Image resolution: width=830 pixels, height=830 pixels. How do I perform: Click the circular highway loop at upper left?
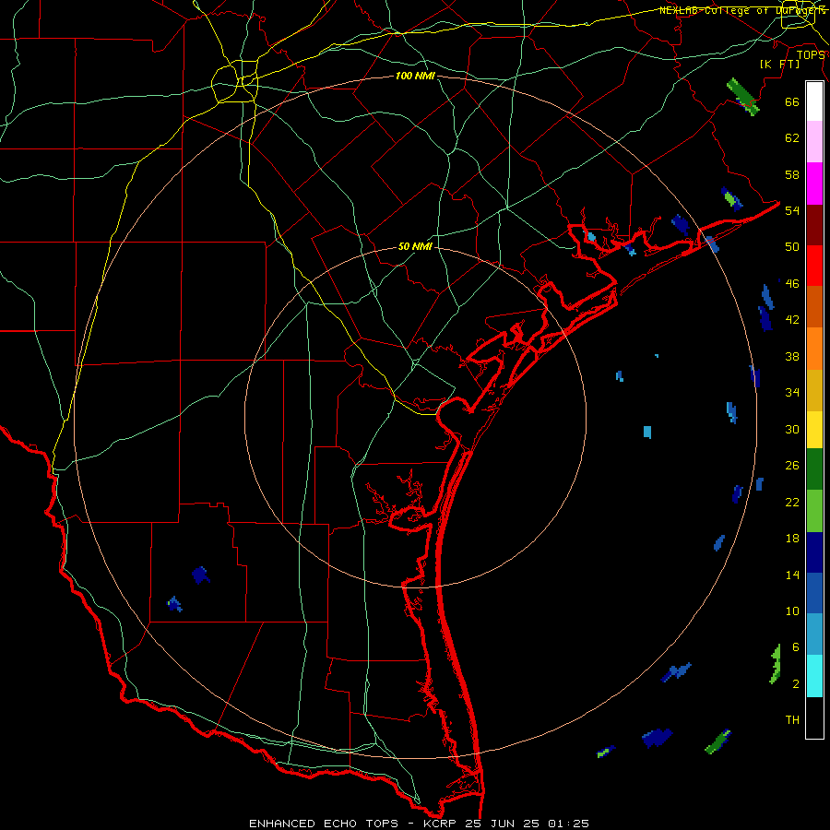pos(235,81)
